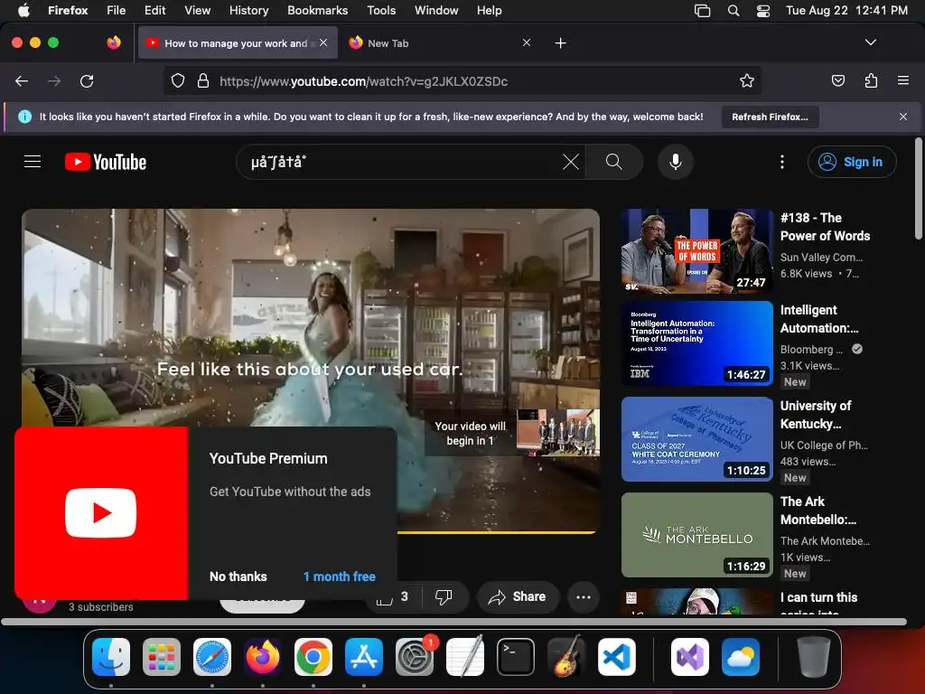Open Safari from the Dock
The image size is (925, 694).
212,657
